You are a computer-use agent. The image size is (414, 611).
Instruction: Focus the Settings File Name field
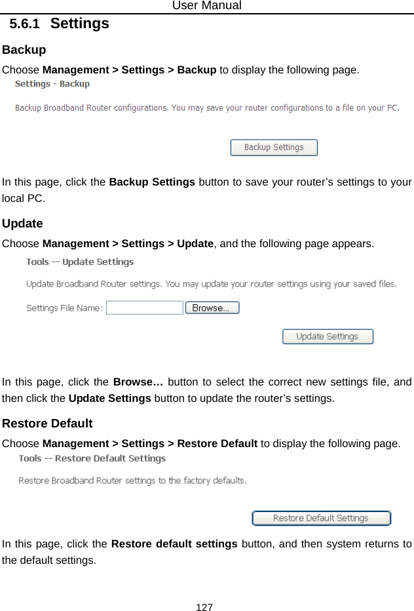[145, 308]
